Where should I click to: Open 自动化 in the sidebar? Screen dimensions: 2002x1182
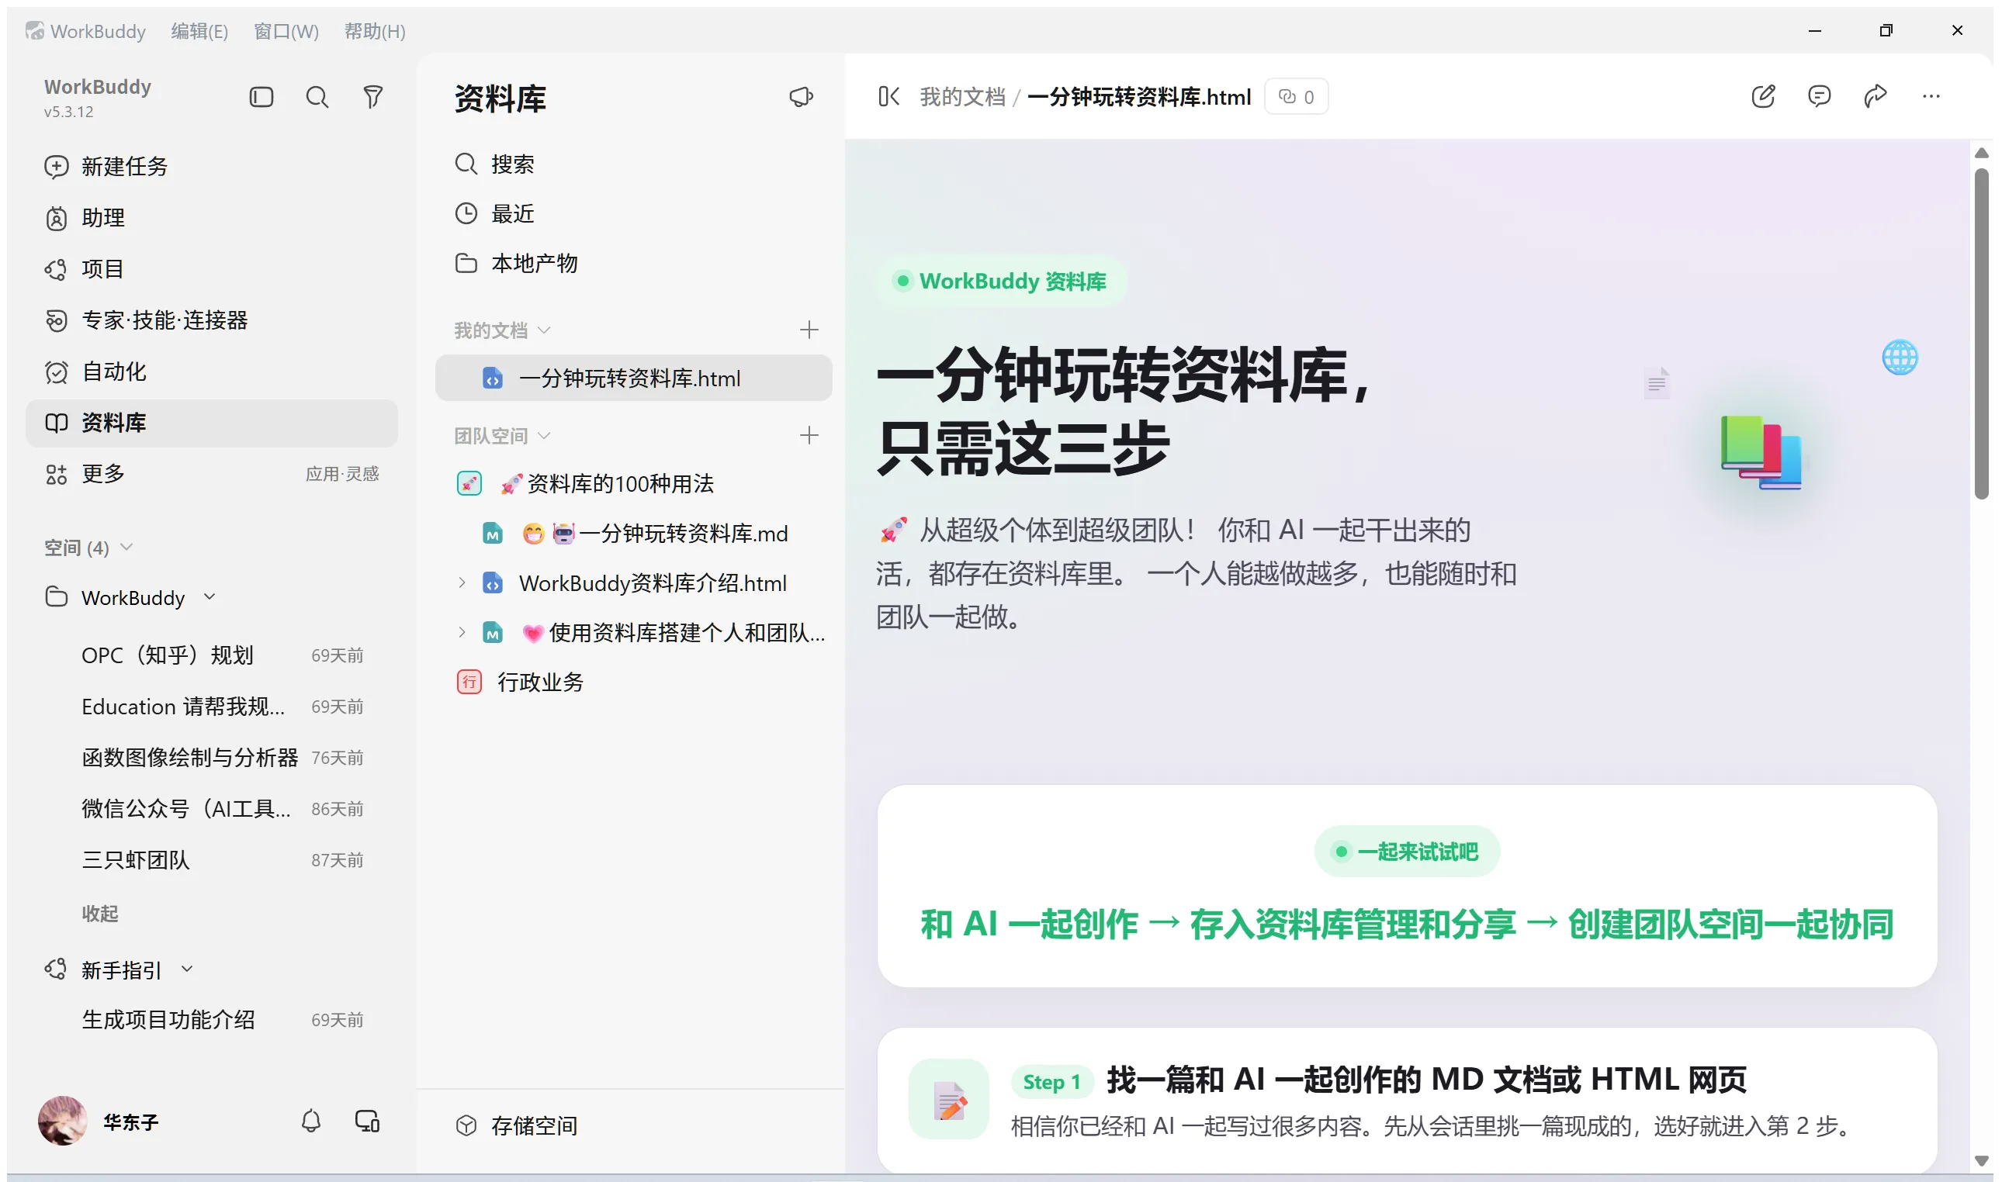(211, 372)
